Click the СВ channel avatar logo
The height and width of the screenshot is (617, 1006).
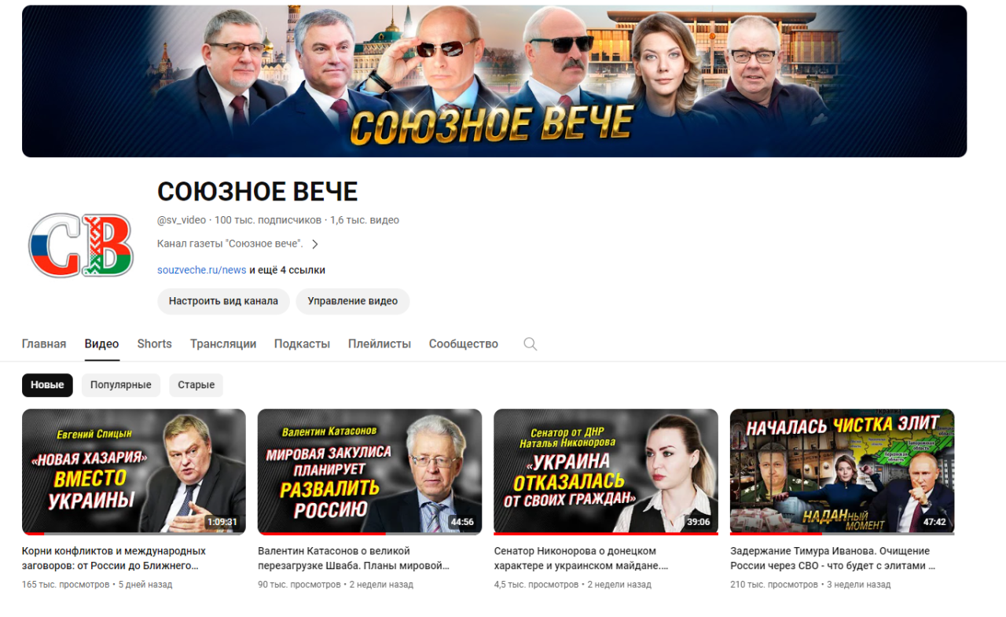(81, 244)
